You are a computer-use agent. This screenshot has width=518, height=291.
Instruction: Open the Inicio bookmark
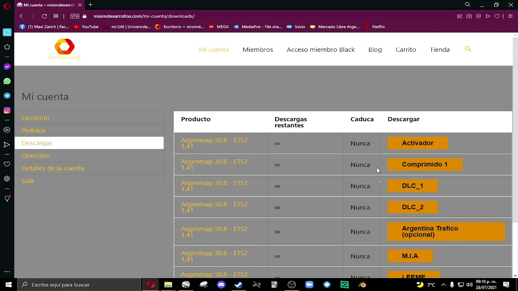(x=296, y=27)
